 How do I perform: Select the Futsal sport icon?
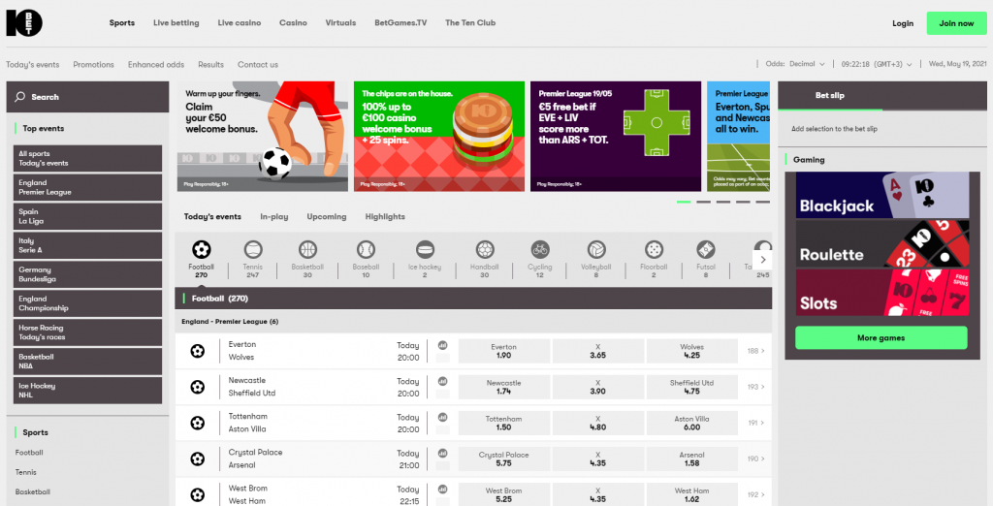click(x=706, y=249)
